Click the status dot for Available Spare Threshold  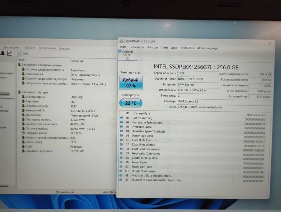(122, 131)
